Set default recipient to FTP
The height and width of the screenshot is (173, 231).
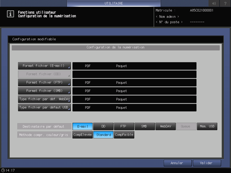coord(124,126)
